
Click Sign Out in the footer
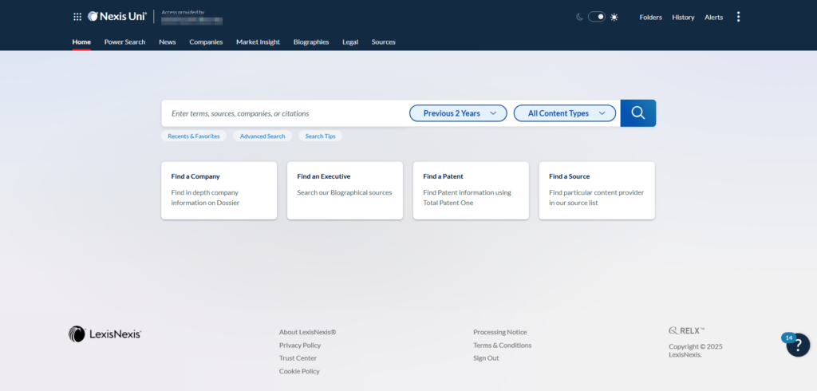(486, 358)
